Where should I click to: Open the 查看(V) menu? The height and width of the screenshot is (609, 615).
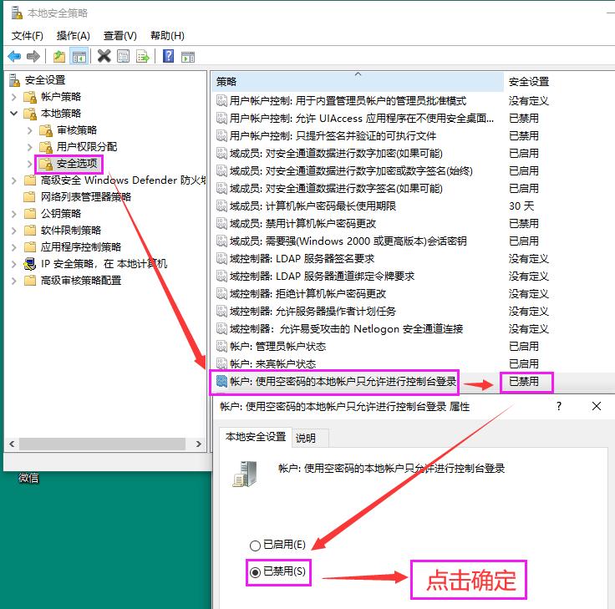(x=119, y=35)
